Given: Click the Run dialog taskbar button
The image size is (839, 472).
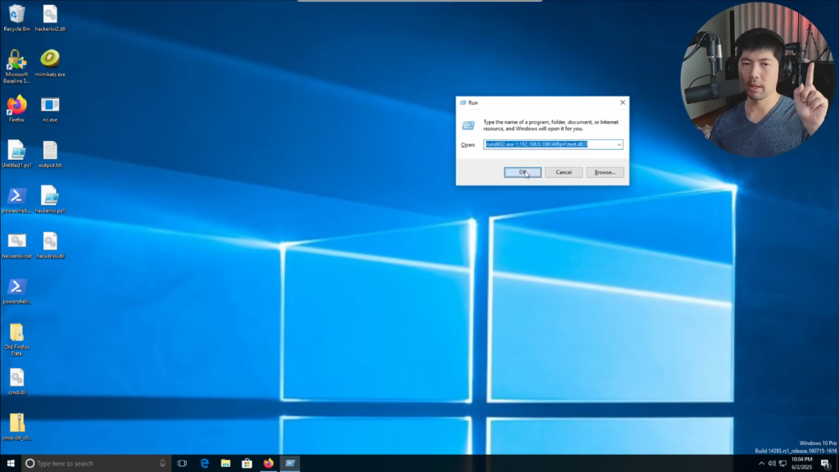Looking at the screenshot, I should point(290,464).
